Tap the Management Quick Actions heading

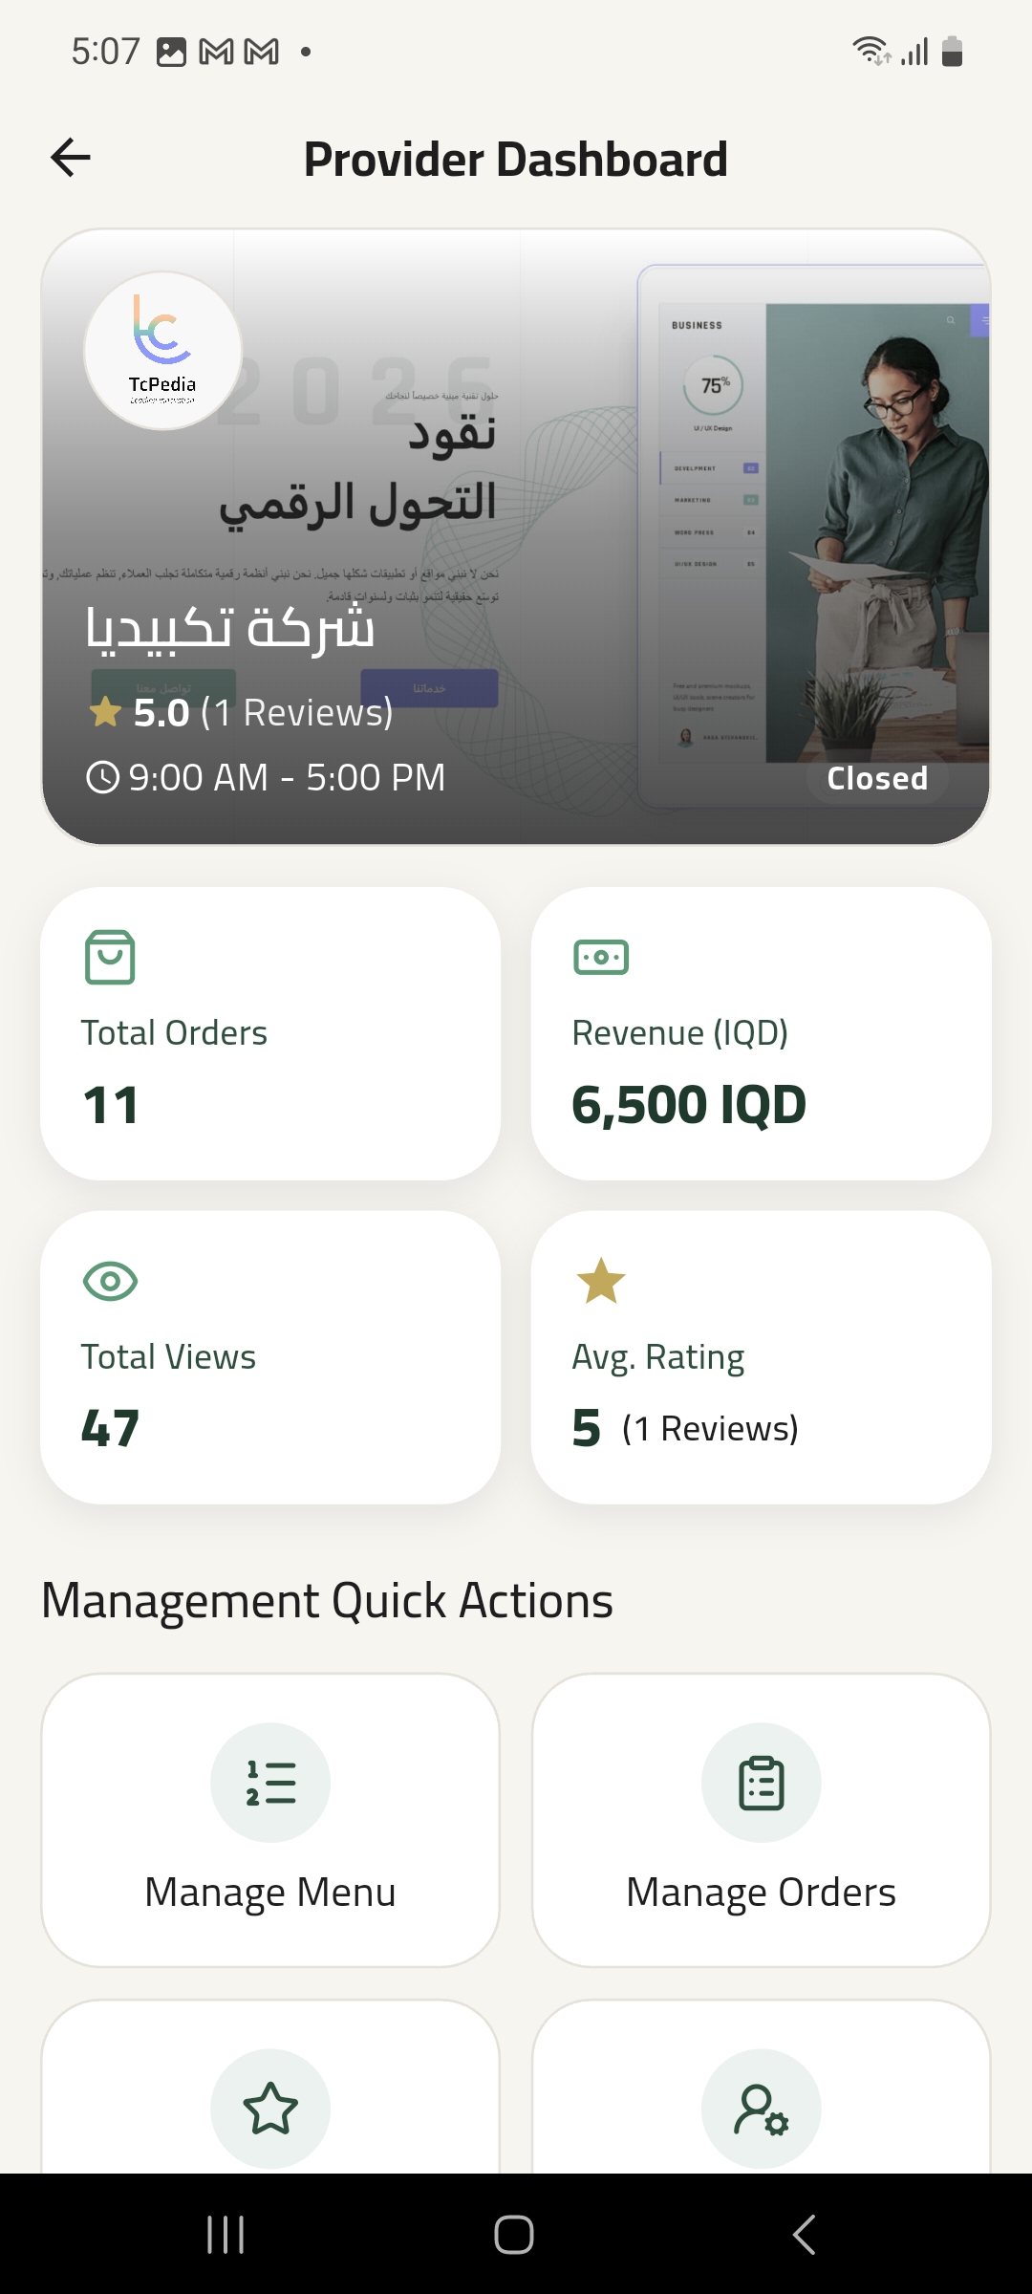[x=327, y=1601]
